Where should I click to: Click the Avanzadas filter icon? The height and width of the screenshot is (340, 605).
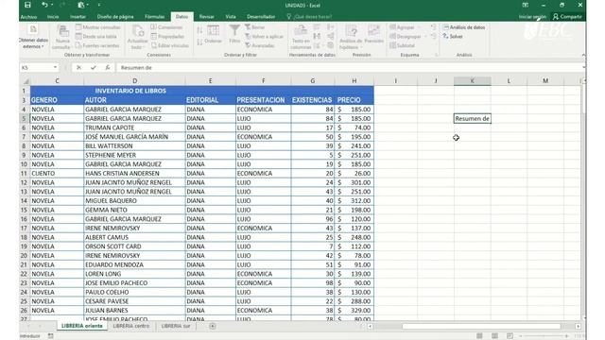(260, 45)
